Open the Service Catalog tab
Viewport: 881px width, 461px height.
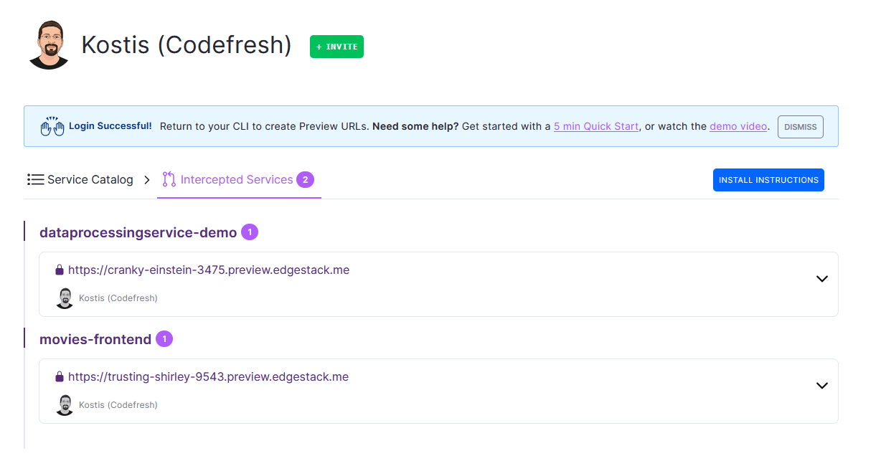(x=90, y=180)
